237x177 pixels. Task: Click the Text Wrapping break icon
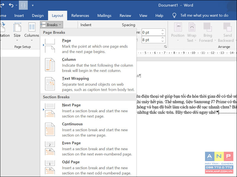click(x=50, y=84)
